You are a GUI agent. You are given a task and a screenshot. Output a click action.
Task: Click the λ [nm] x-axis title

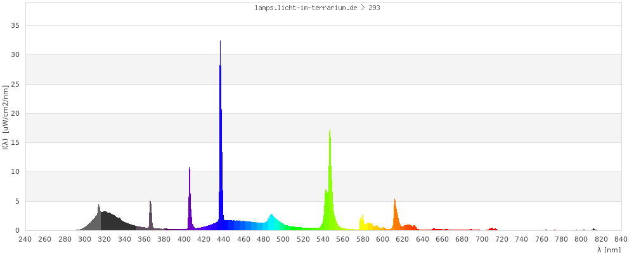[x=609, y=249]
